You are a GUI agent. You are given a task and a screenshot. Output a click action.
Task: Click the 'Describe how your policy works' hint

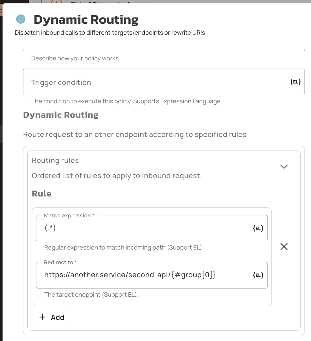coord(75,58)
